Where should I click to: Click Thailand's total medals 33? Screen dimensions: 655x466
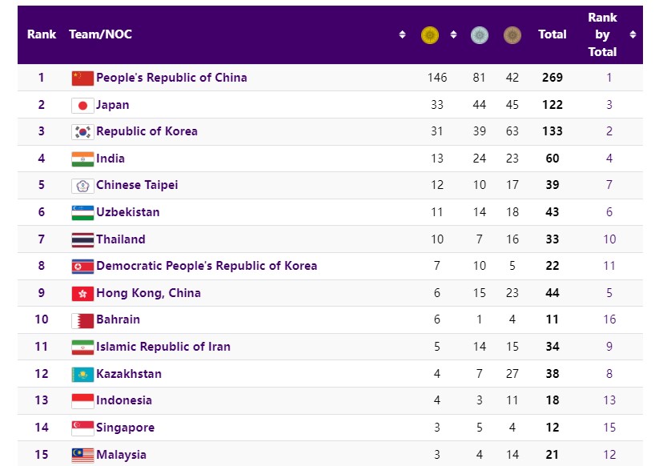pos(553,239)
